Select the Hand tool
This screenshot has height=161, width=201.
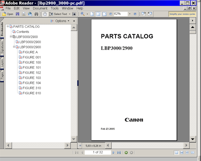(45, 14)
